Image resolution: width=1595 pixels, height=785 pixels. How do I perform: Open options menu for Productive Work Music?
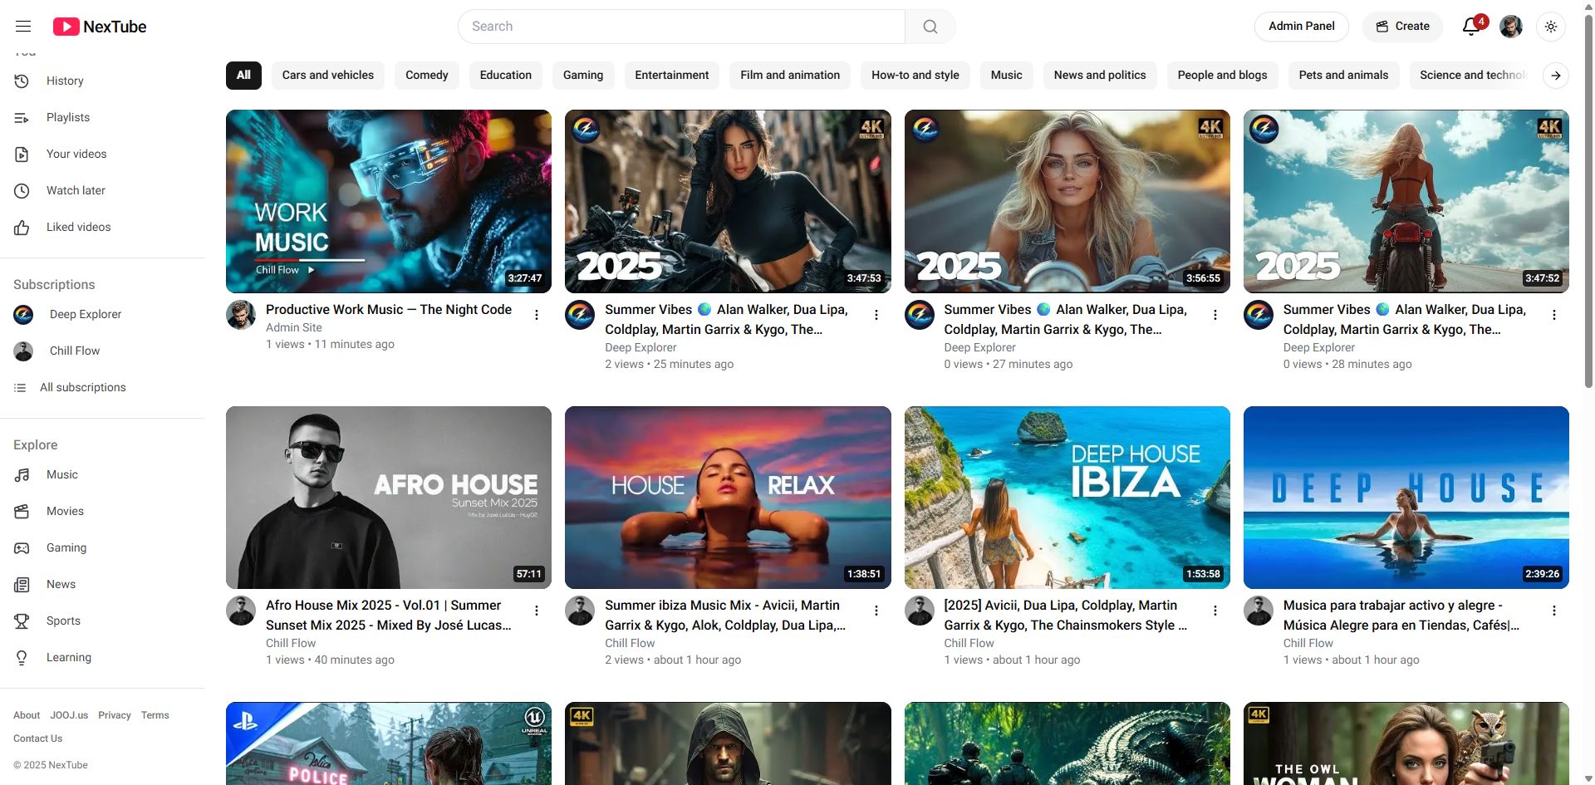(537, 315)
